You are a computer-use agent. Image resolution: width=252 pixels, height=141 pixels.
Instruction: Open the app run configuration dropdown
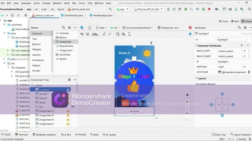pyautogui.click(x=122, y=9)
